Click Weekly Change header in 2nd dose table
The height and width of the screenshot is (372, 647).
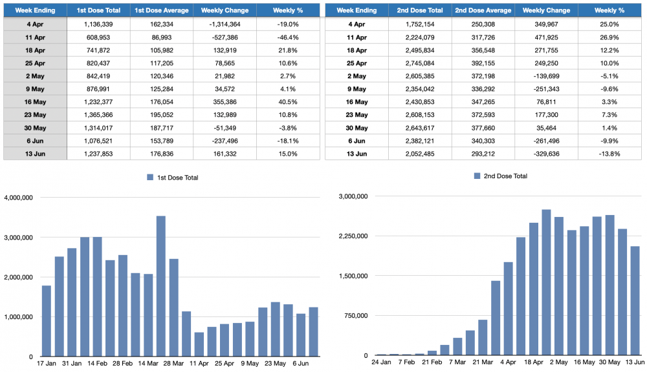tap(546, 10)
